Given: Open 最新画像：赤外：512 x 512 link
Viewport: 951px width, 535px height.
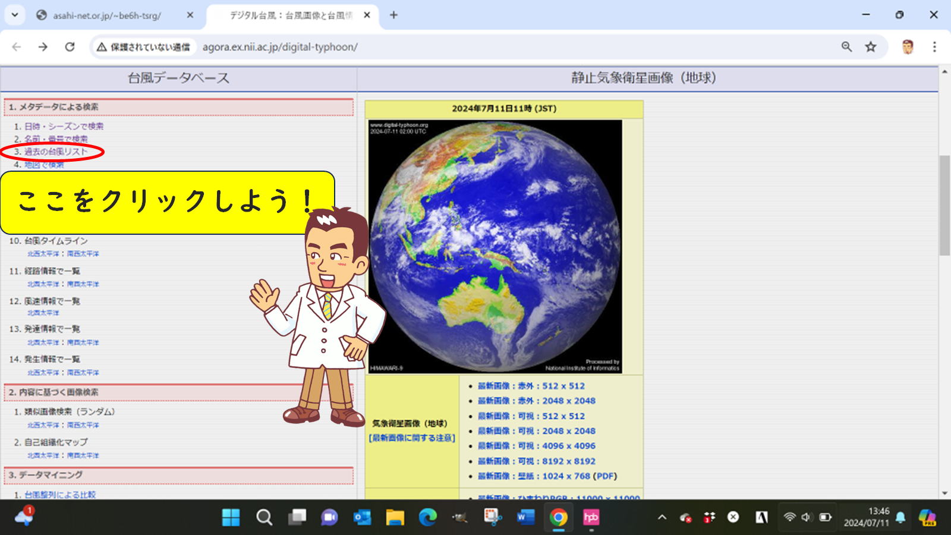Looking at the screenshot, I should pos(531,386).
